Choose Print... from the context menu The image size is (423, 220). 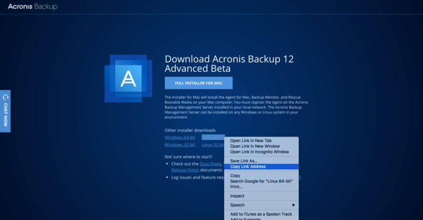pyautogui.click(x=262, y=187)
